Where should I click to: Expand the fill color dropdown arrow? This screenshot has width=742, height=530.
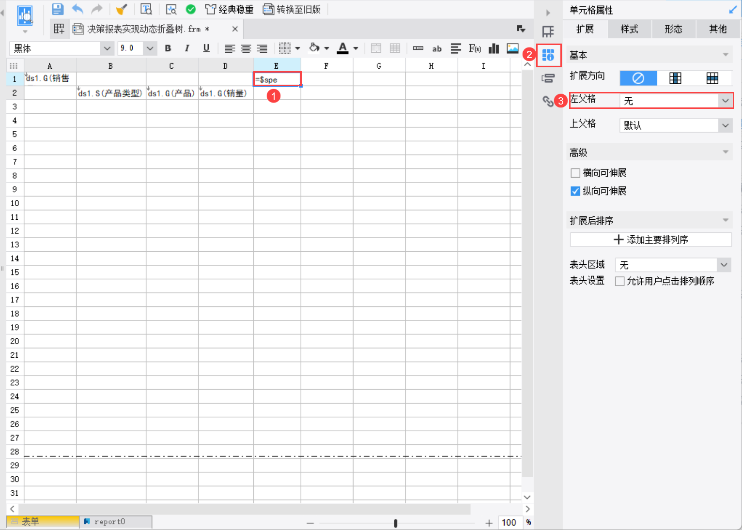[x=326, y=48]
